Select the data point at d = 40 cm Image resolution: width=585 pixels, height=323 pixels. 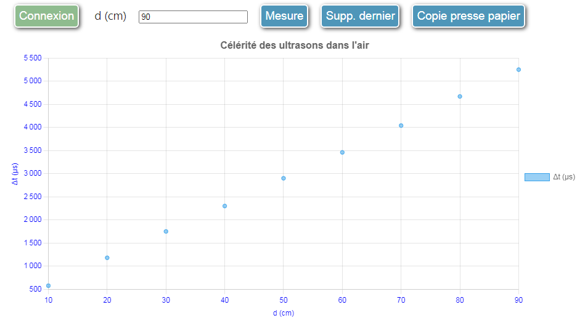click(224, 206)
